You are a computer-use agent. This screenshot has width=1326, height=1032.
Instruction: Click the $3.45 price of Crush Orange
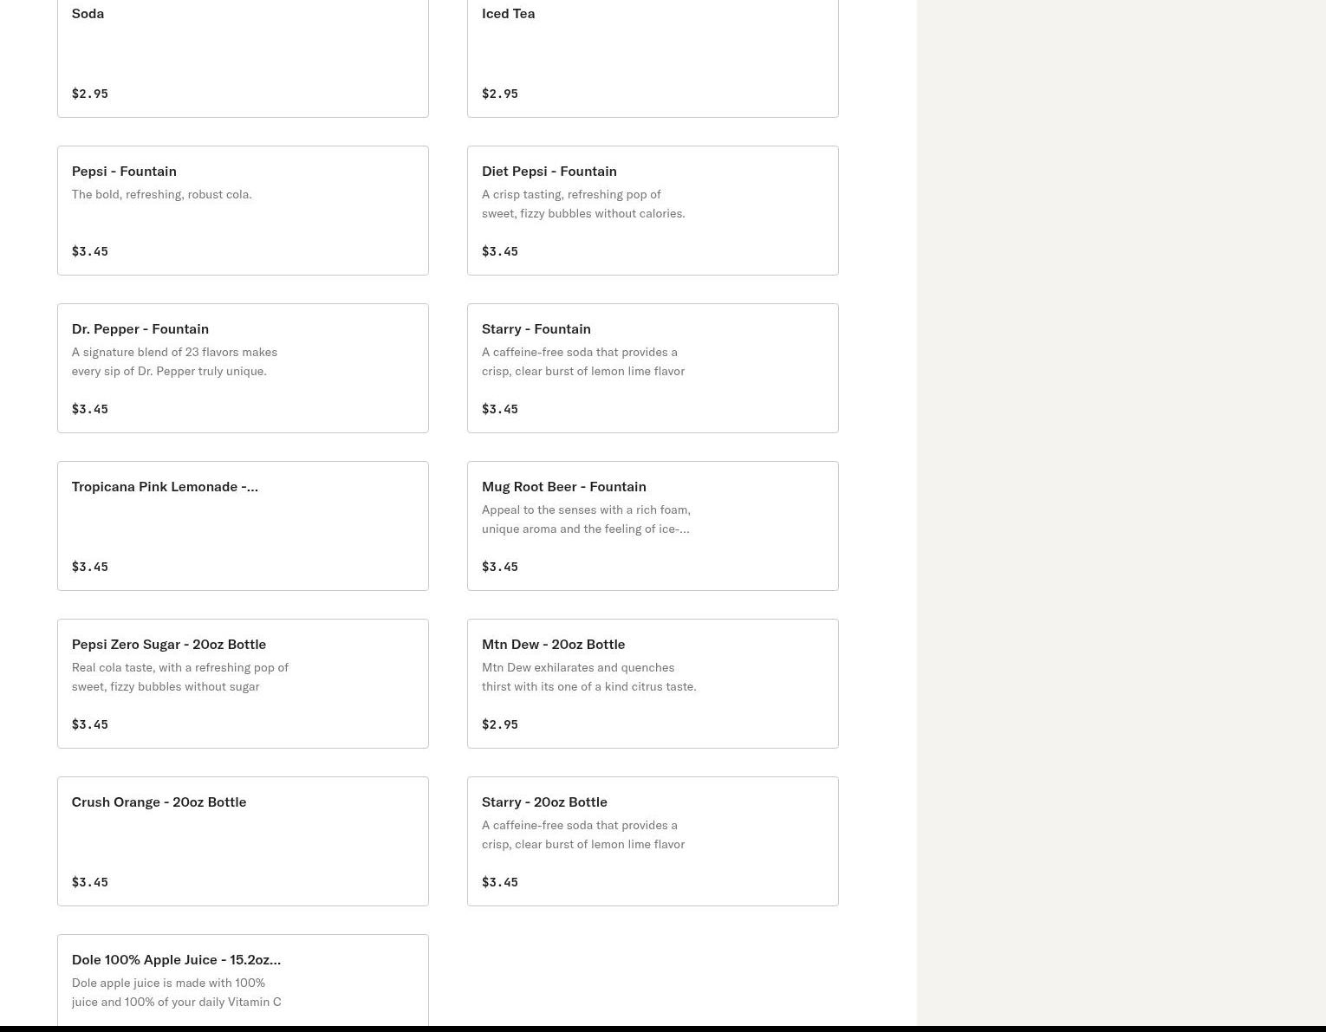pyautogui.click(x=90, y=882)
